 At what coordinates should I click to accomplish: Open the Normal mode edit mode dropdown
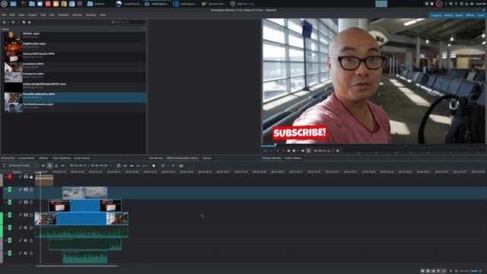[23, 166]
